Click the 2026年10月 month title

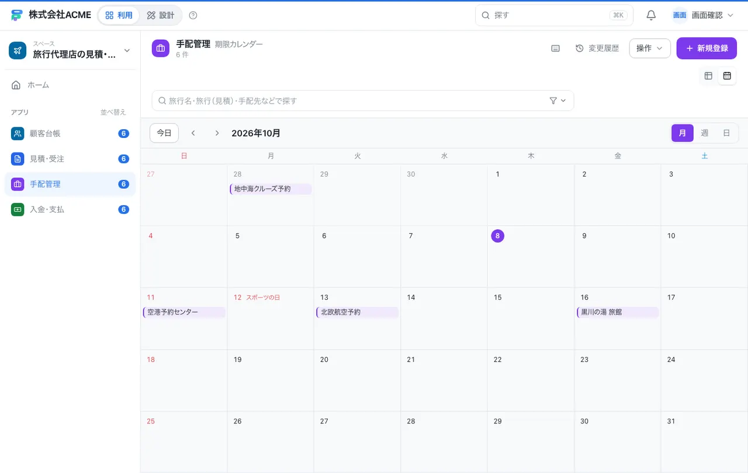click(x=256, y=133)
